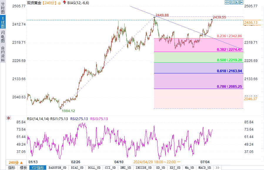Click the 0.236 Fibonacci level label 2342.86

229,36
